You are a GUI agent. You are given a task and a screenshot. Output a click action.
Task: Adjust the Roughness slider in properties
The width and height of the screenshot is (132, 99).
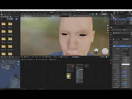click(x=126, y=76)
